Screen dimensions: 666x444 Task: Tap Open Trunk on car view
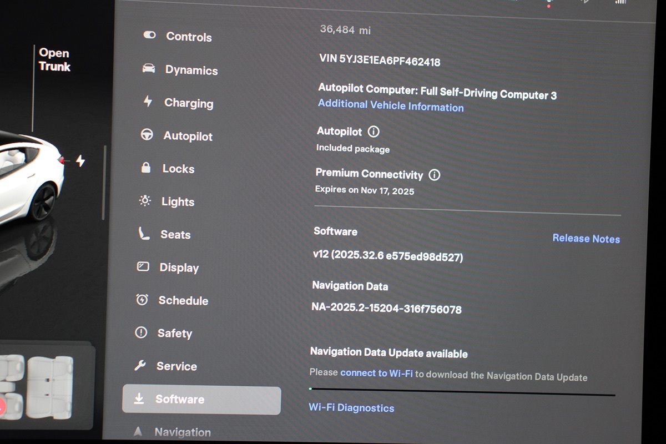(x=54, y=60)
